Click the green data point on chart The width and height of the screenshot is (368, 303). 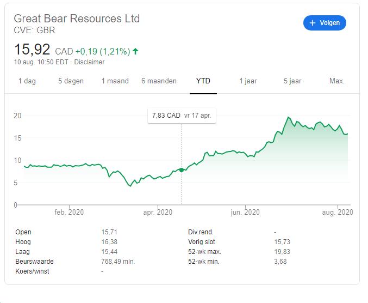[x=182, y=170]
